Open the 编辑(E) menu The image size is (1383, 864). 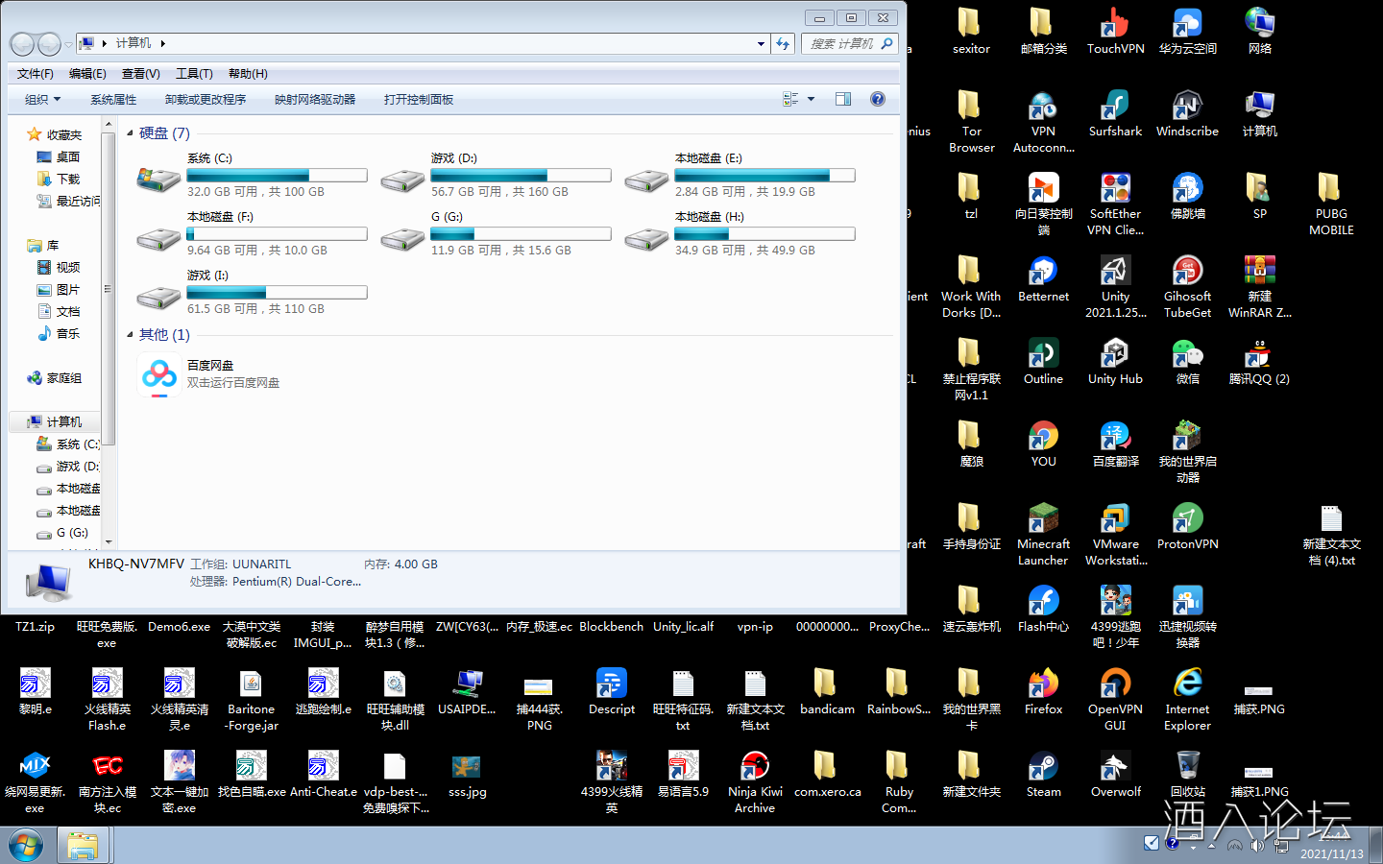[87, 74]
